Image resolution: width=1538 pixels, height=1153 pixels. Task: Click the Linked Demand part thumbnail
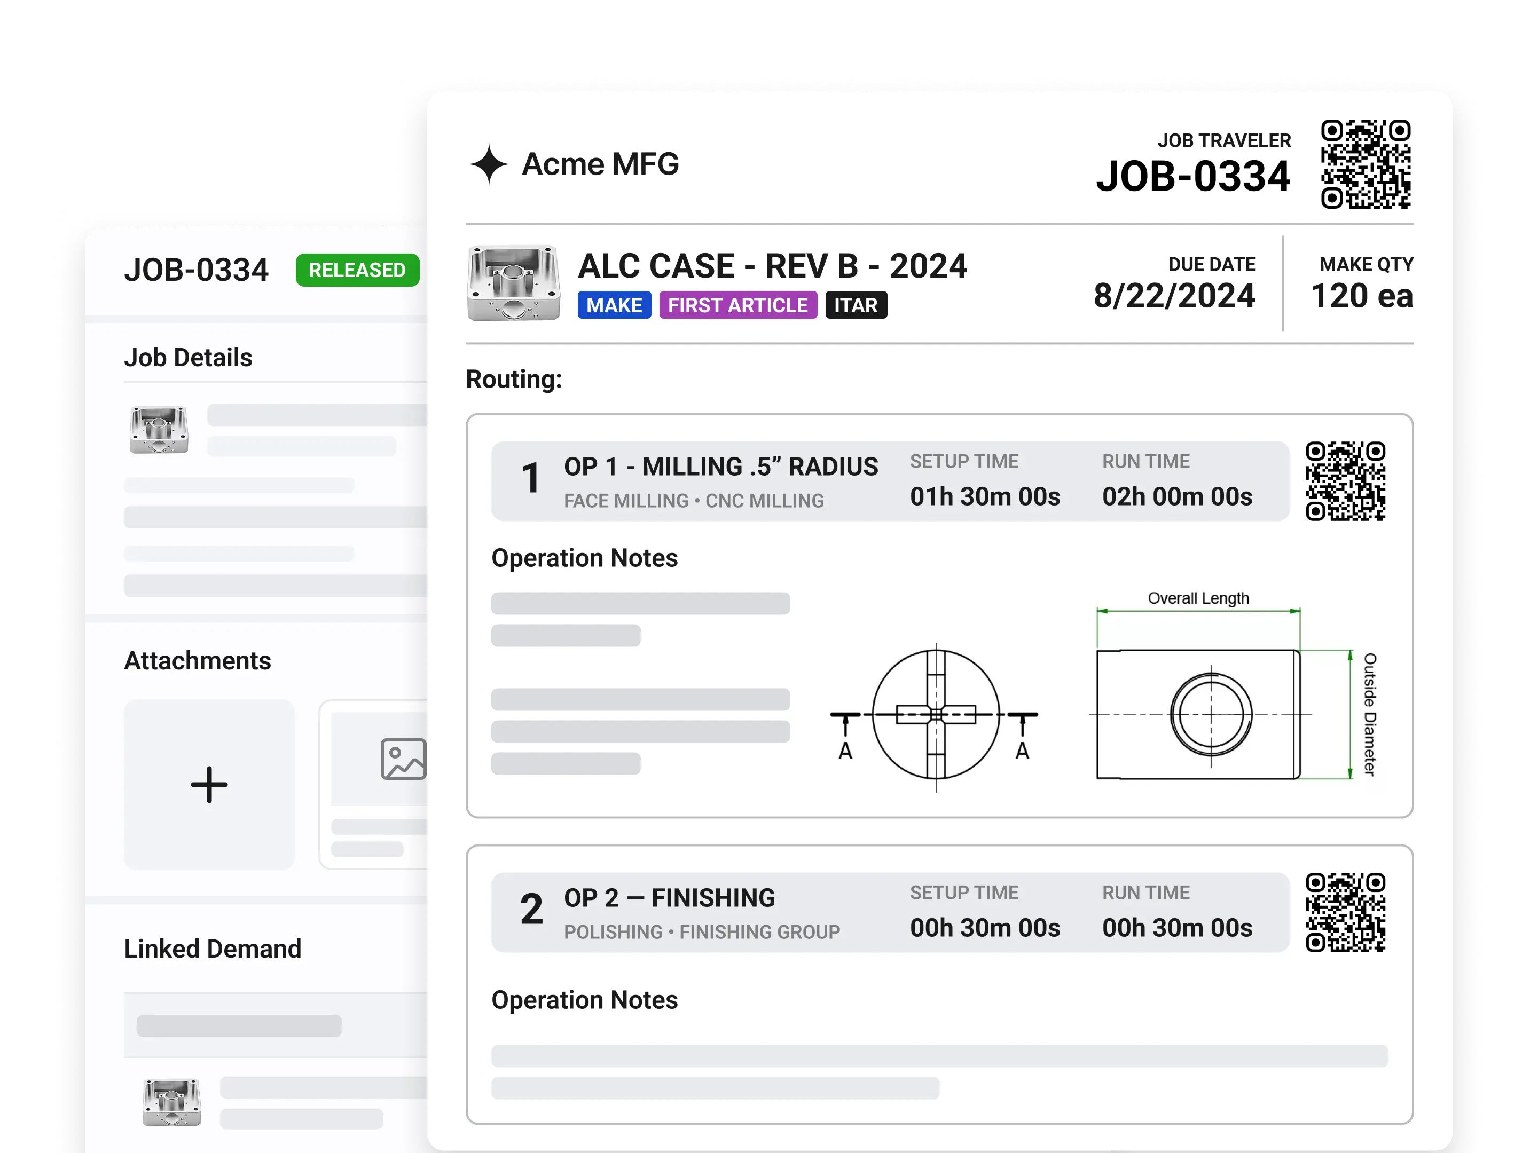pos(172,1102)
